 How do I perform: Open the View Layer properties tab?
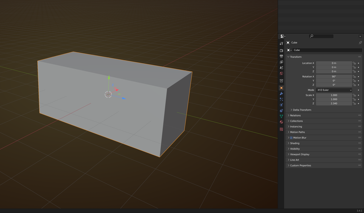[x=281, y=62]
